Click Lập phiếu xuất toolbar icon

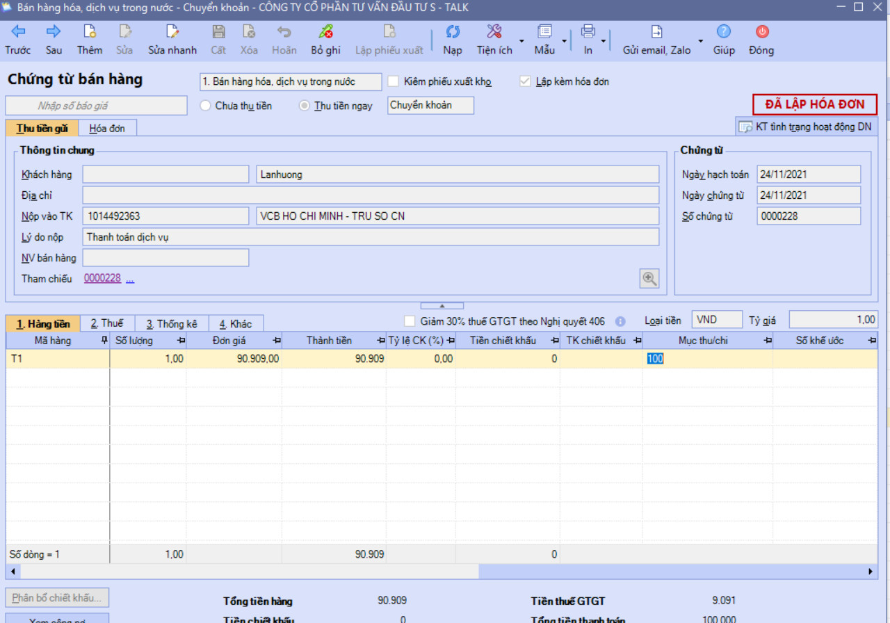click(389, 31)
